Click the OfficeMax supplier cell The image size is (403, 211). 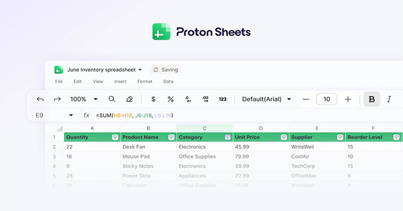point(317,176)
